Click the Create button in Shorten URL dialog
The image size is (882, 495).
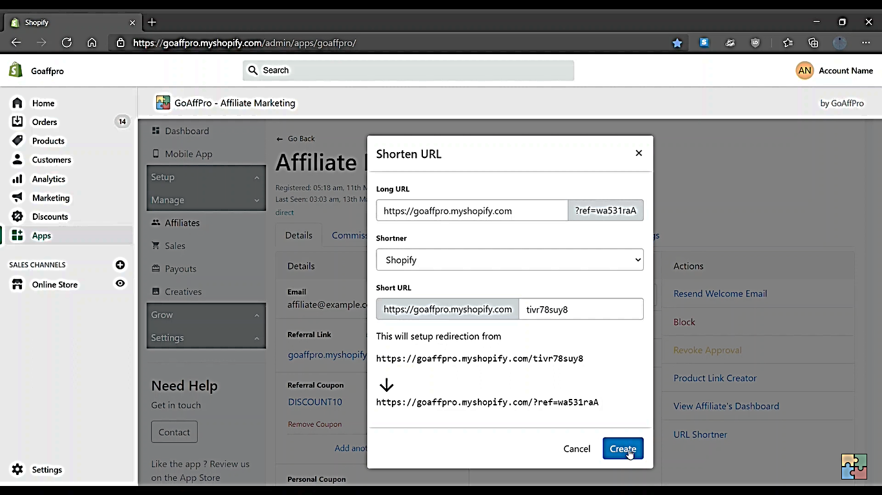point(623,449)
